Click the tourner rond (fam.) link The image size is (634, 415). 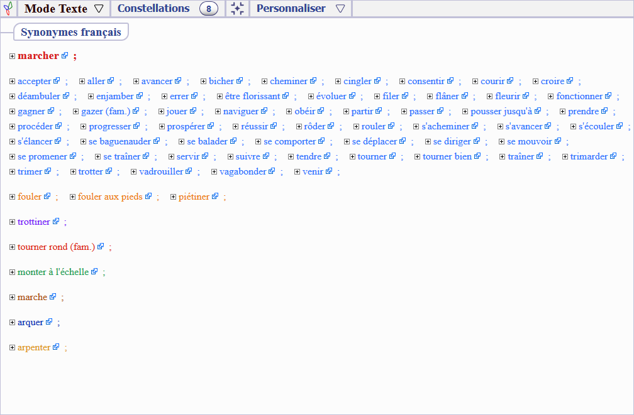(56, 247)
